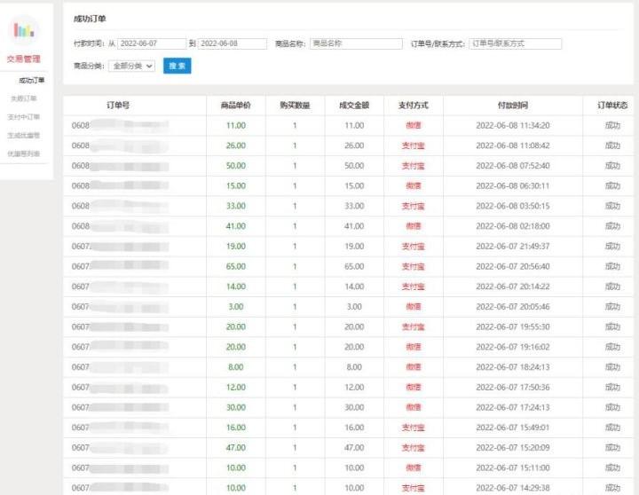Screen dimensions: 639x495
Task: Click the gray 成交金额 value 12.00
Action: [354, 387]
